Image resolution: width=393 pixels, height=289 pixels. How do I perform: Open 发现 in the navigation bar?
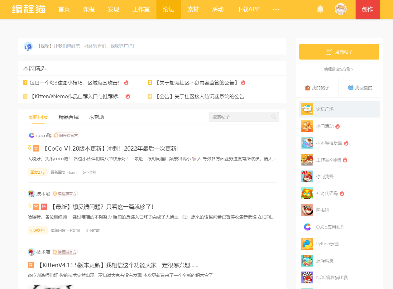click(113, 9)
